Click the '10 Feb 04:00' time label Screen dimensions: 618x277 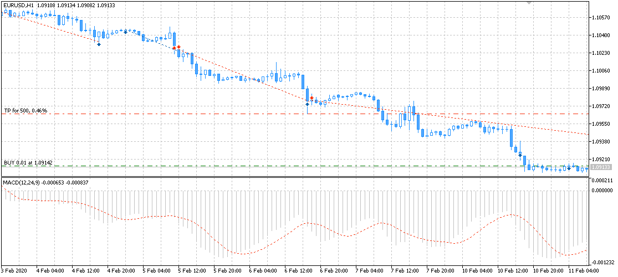click(476, 271)
